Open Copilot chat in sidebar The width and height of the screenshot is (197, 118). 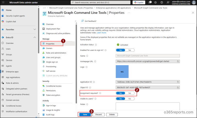[x=11, y=22]
